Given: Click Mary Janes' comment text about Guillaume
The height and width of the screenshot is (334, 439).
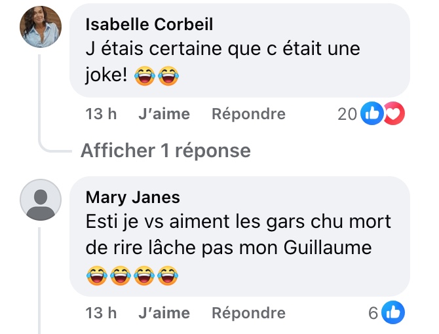Looking at the screenshot, I should (x=239, y=235).
